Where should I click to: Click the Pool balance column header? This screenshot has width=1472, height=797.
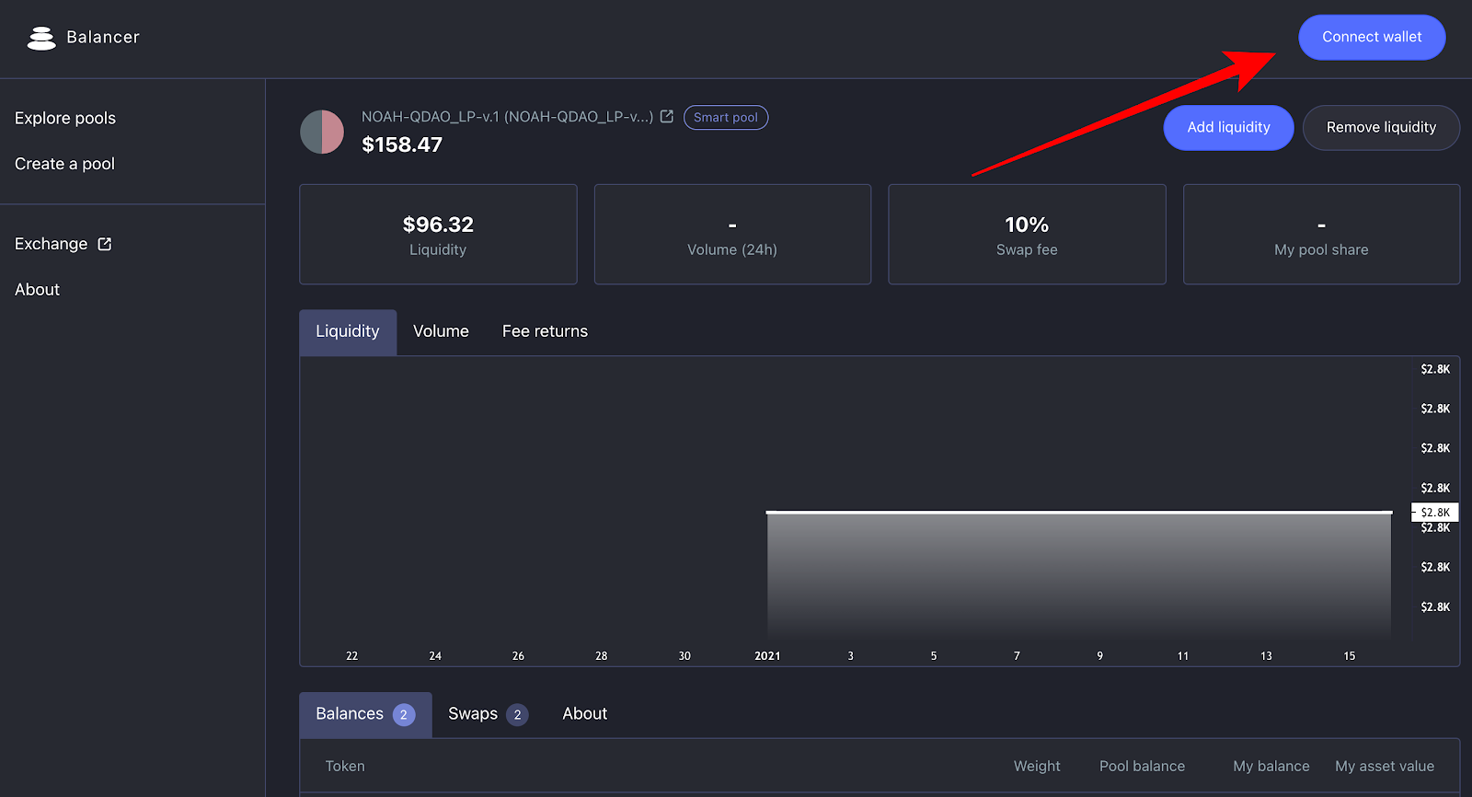(1142, 767)
